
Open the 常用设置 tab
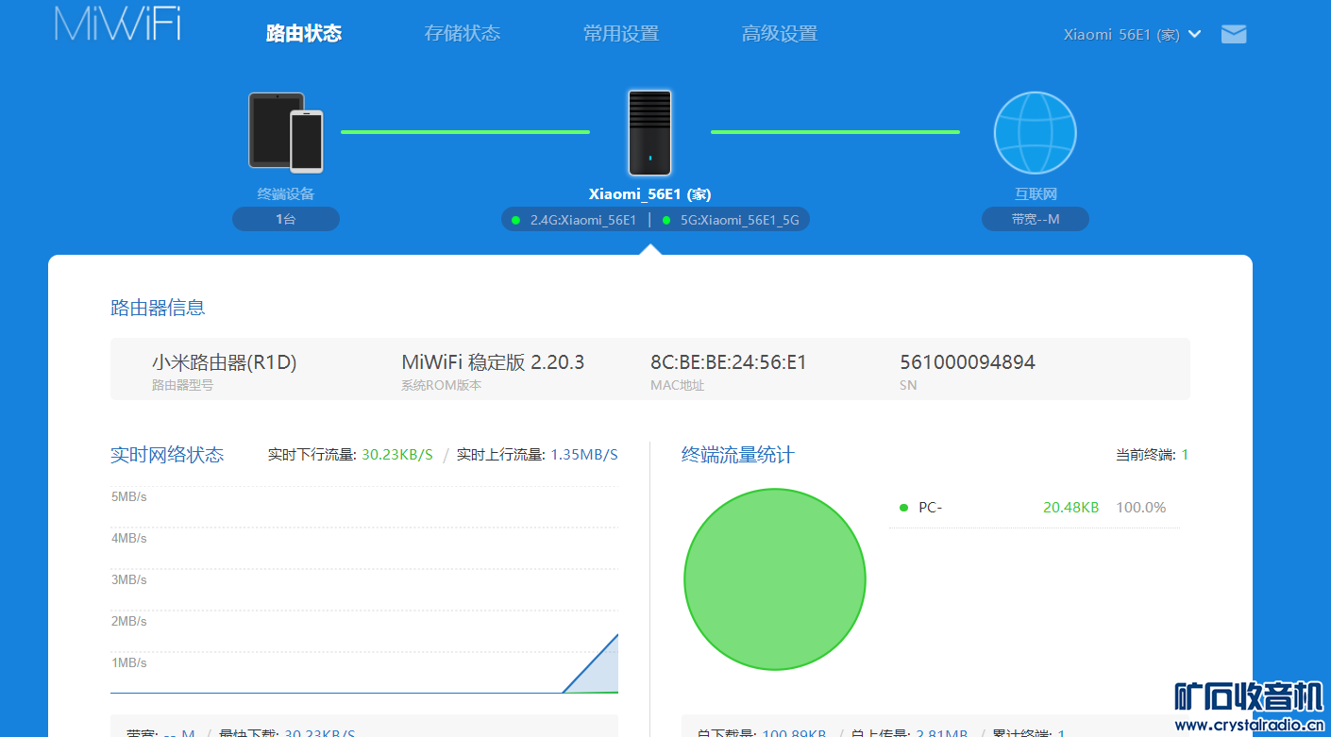(x=621, y=34)
